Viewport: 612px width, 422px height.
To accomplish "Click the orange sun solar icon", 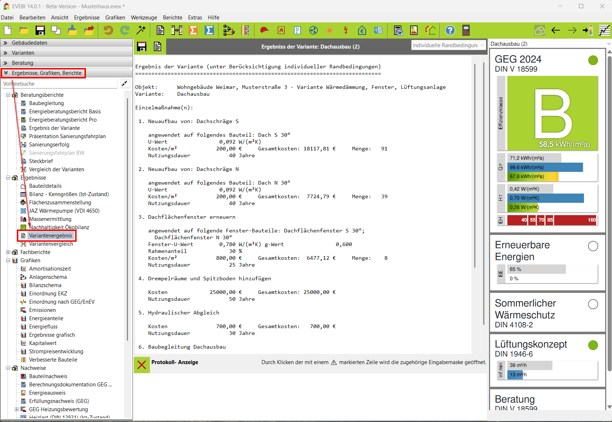I will click(x=329, y=31).
